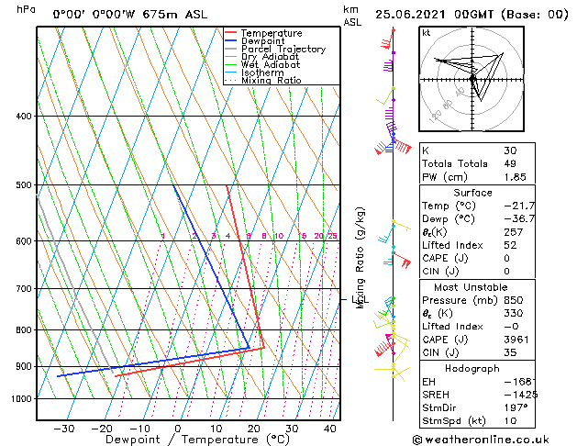Select the 'Wet Adiabat' legend label
The image size is (577, 446).
271,64
